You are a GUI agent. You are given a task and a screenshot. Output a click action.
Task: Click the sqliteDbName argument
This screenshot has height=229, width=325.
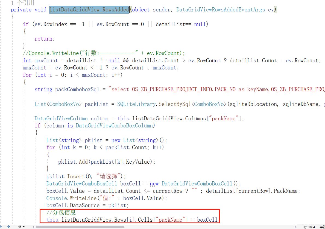point(301,104)
